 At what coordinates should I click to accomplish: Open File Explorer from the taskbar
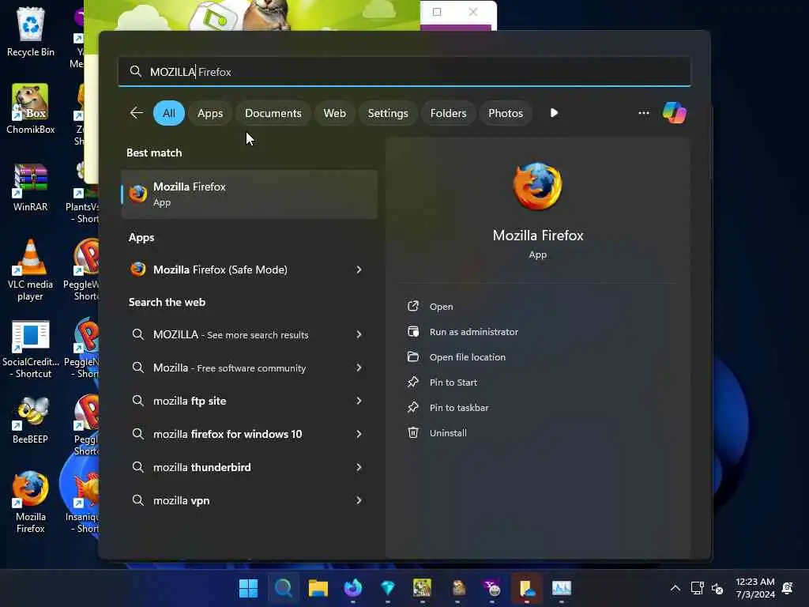[318, 588]
